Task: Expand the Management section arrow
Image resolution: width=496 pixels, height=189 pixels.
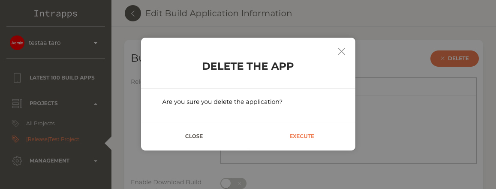Action: coord(96,161)
